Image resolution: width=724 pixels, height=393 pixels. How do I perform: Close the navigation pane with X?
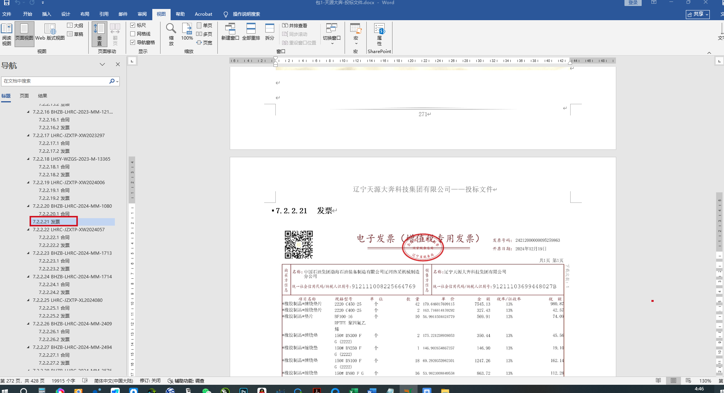tap(118, 64)
